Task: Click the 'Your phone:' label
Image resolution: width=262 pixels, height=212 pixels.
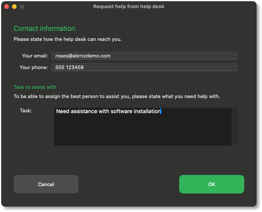Action: (34, 67)
